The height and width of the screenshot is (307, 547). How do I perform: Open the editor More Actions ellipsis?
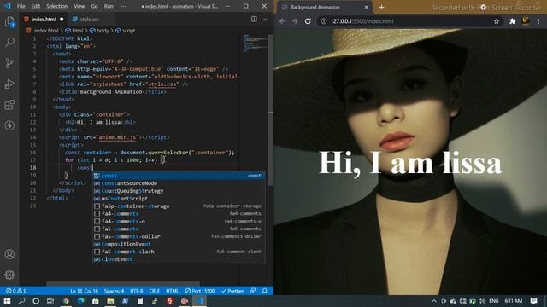pyautogui.click(x=264, y=19)
